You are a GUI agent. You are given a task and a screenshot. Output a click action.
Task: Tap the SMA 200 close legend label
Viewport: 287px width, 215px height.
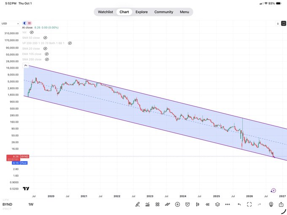coord(32,59)
